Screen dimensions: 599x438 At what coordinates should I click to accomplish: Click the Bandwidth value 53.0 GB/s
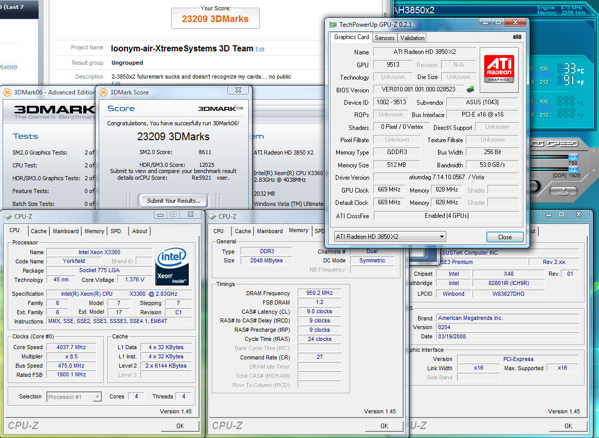[493, 165]
